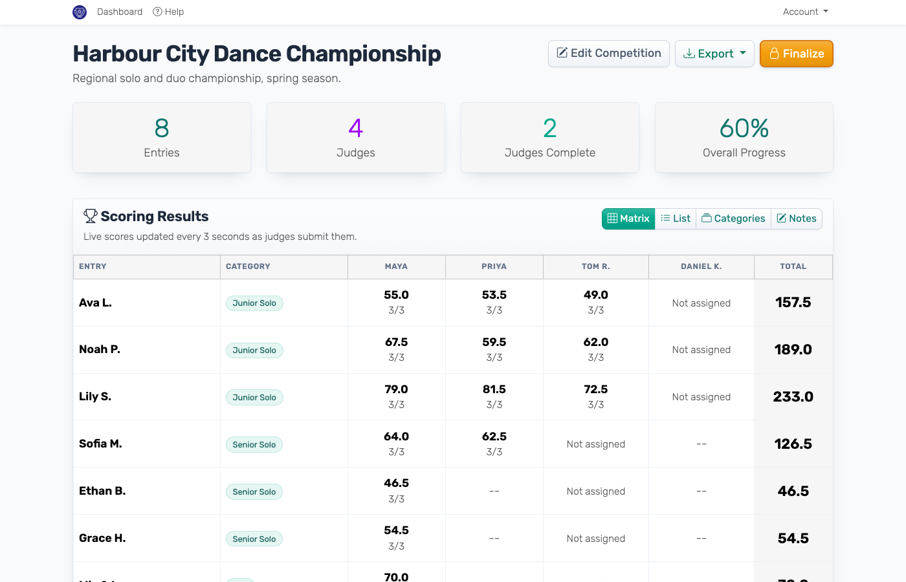Click the Total column header
Viewport: 906px width, 582px height.
pos(793,266)
